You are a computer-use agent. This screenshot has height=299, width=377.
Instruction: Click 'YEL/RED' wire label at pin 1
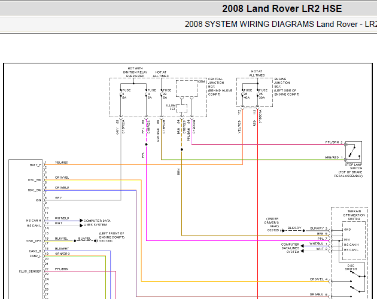click(x=62, y=163)
